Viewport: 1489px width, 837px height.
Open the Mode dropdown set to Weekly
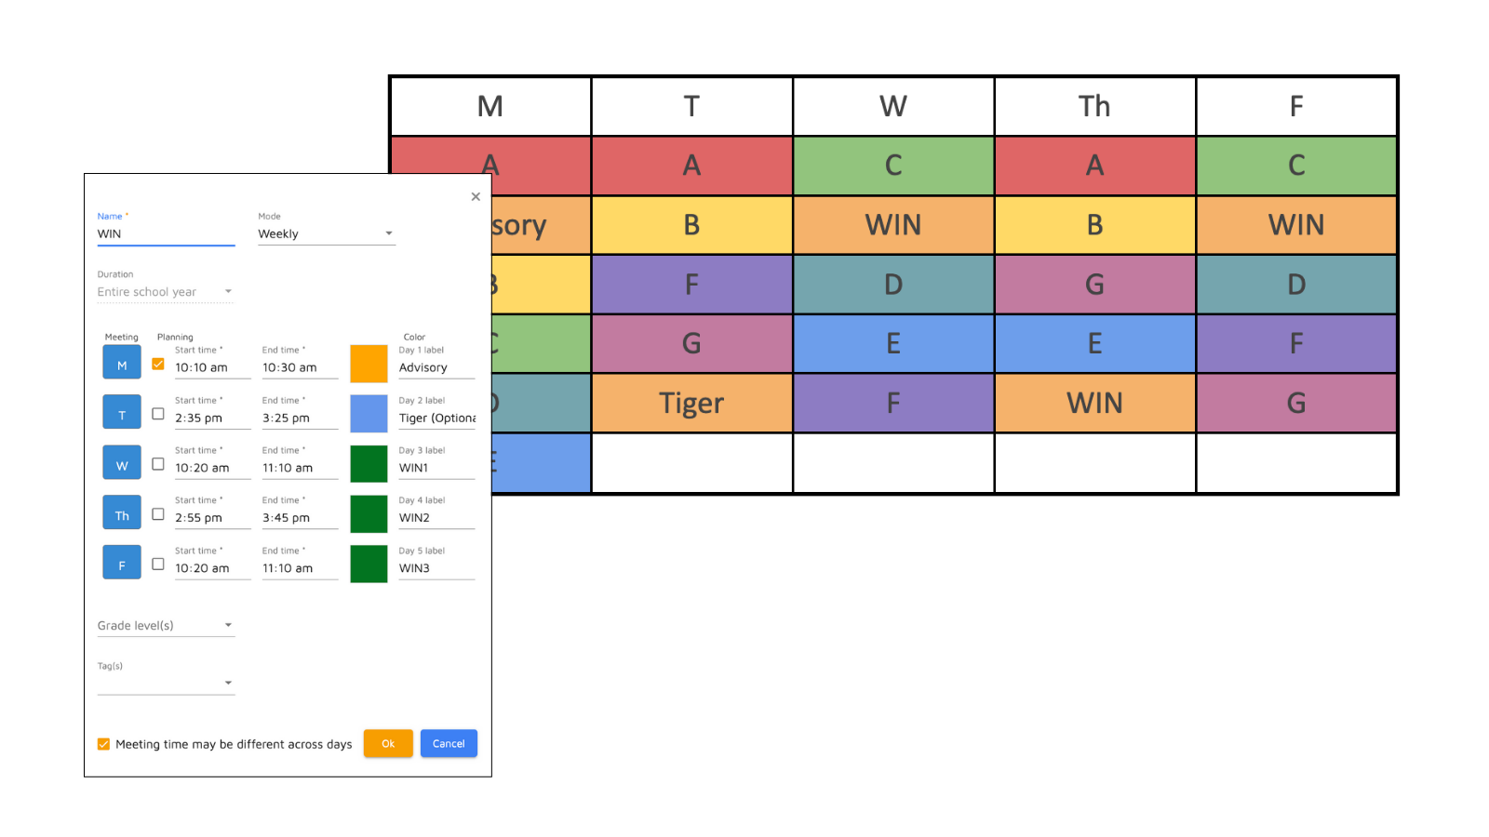(326, 233)
